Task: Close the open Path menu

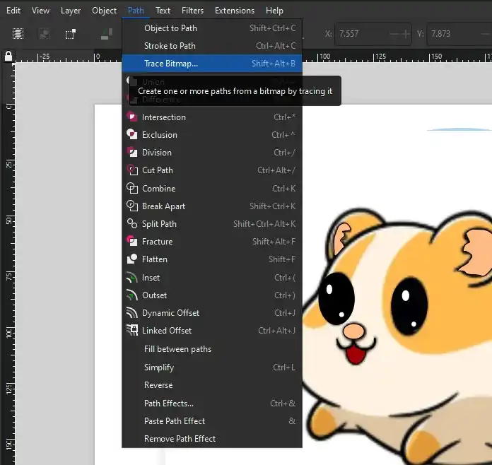Action: pos(136,11)
